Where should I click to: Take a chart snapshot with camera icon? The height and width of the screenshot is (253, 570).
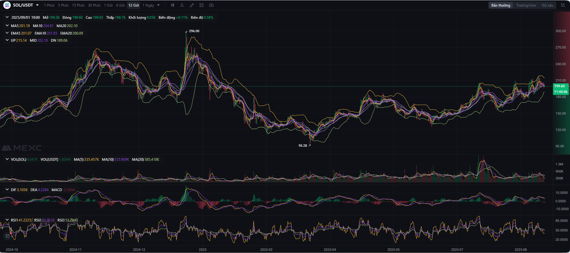tap(211, 5)
